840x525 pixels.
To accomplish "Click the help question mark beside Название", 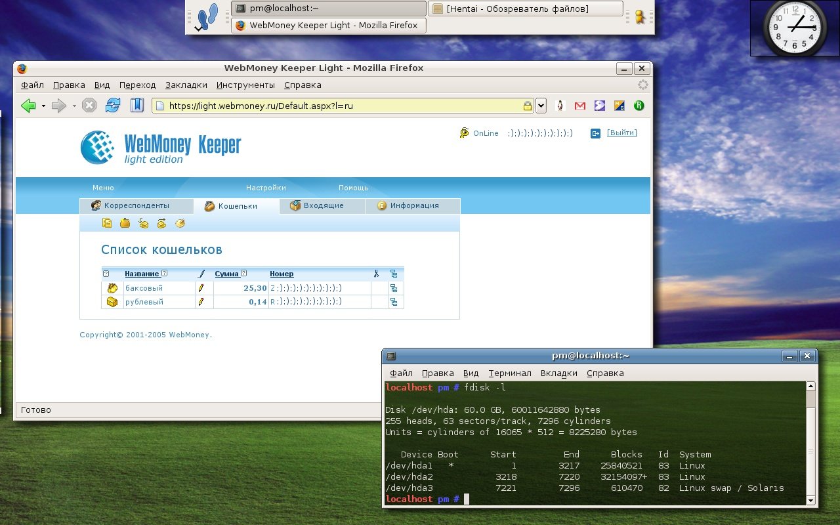I will [x=165, y=274].
